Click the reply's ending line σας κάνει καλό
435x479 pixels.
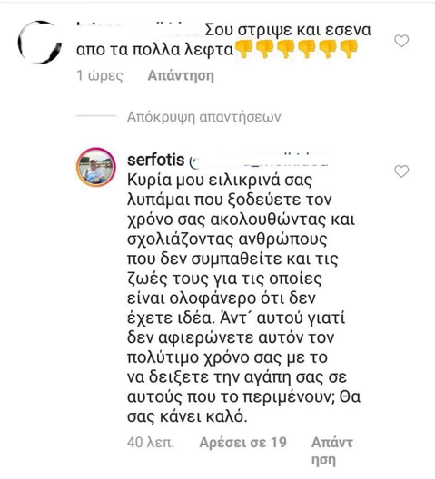coord(187,416)
